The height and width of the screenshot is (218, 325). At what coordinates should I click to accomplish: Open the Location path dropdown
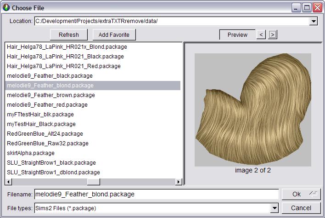(314, 21)
